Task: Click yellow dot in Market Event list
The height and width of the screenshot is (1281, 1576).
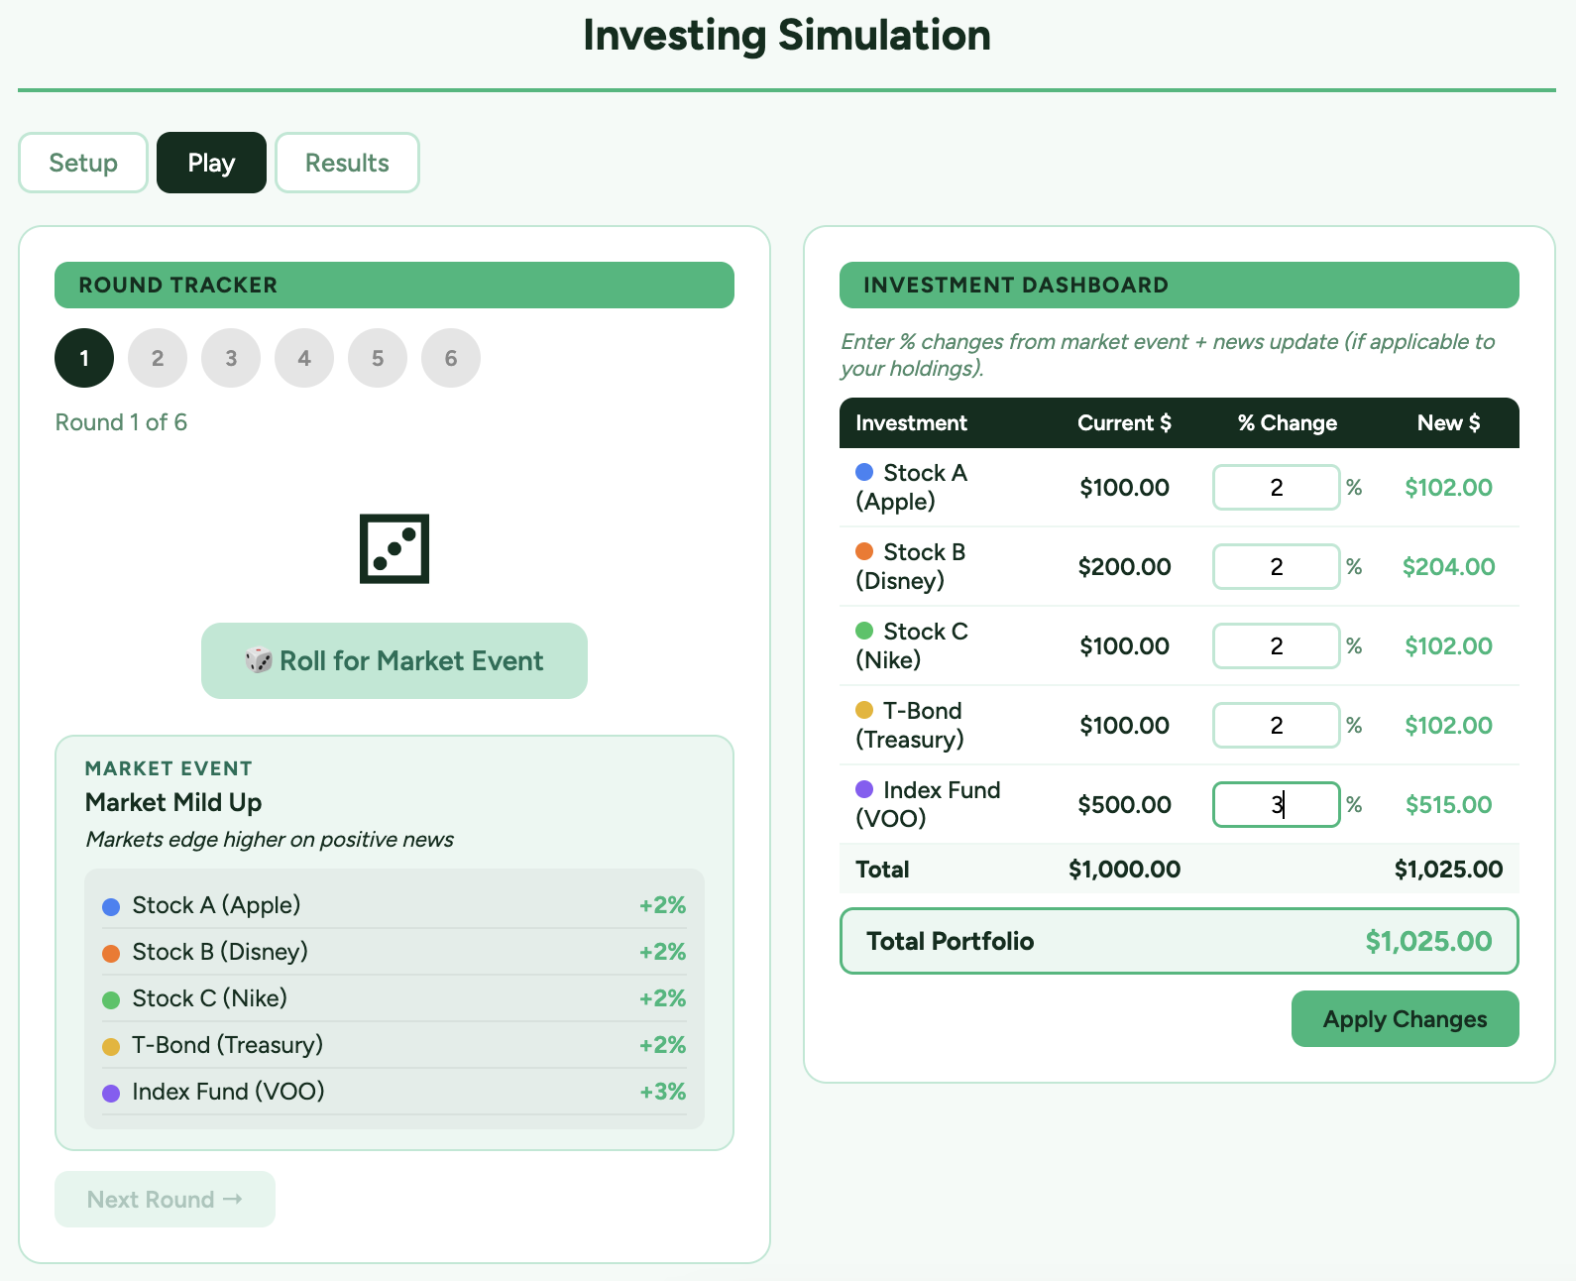Action: pos(111,1046)
